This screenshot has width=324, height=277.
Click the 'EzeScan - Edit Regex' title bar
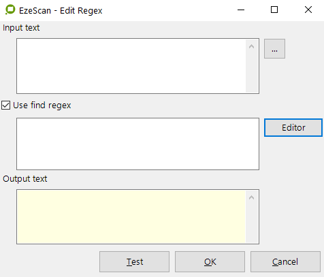(61, 11)
